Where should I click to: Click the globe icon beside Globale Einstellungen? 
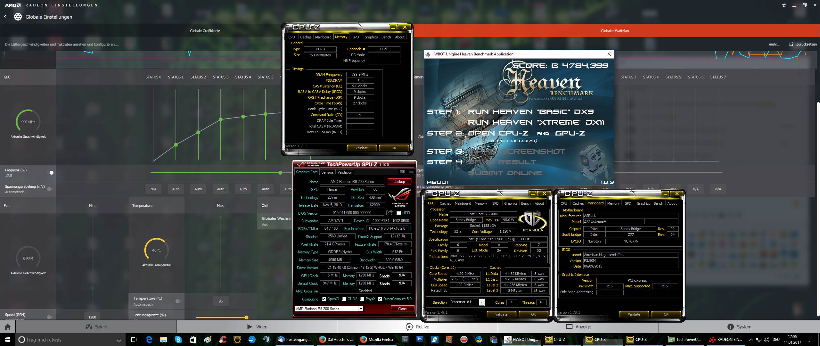click(x=18, y=17)
